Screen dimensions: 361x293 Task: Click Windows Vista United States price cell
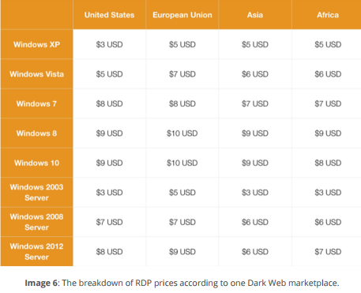pos(109,74)
